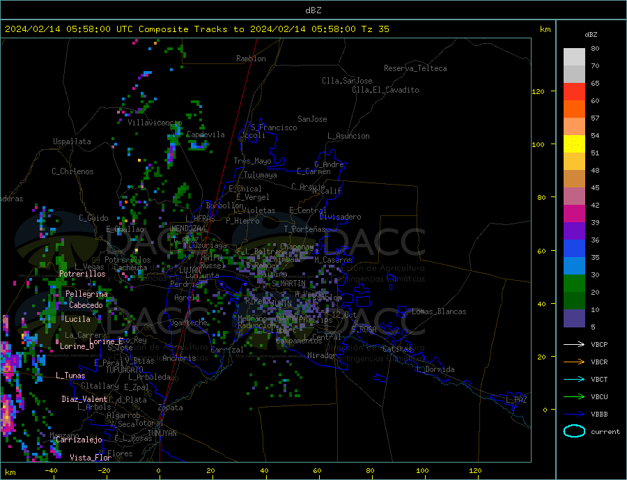627x480 pixels.
Task: Click the Clla.El_Cavadito map label
Action: coord(385,90)
